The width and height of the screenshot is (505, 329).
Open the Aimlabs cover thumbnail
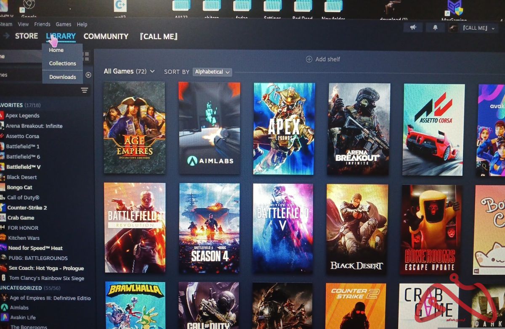[x=209, y=128]
